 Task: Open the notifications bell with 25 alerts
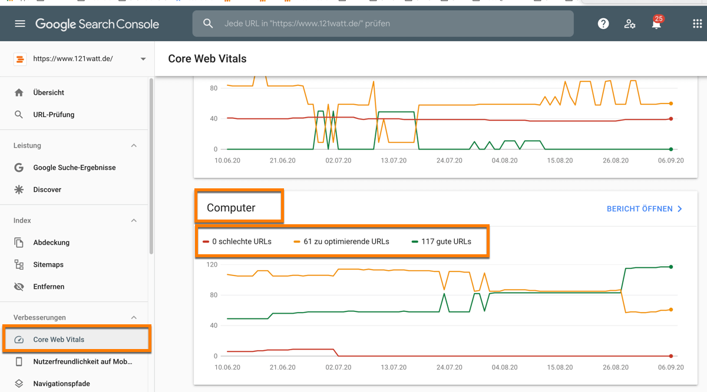[x=656, y=24]
